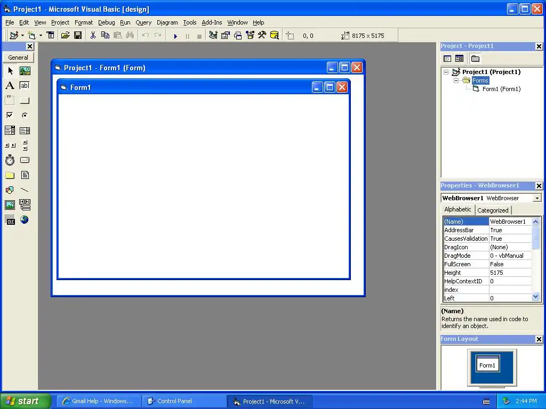The width and height of the screenshot is (546, 409).
Task: Click the Windows Start button
Action: click(25, 401)
